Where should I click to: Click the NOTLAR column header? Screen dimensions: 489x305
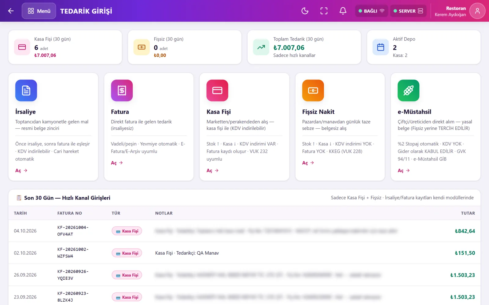click(x=164, y=213)
